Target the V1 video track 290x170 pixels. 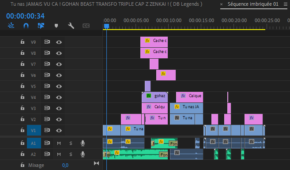tap(34, 130)
